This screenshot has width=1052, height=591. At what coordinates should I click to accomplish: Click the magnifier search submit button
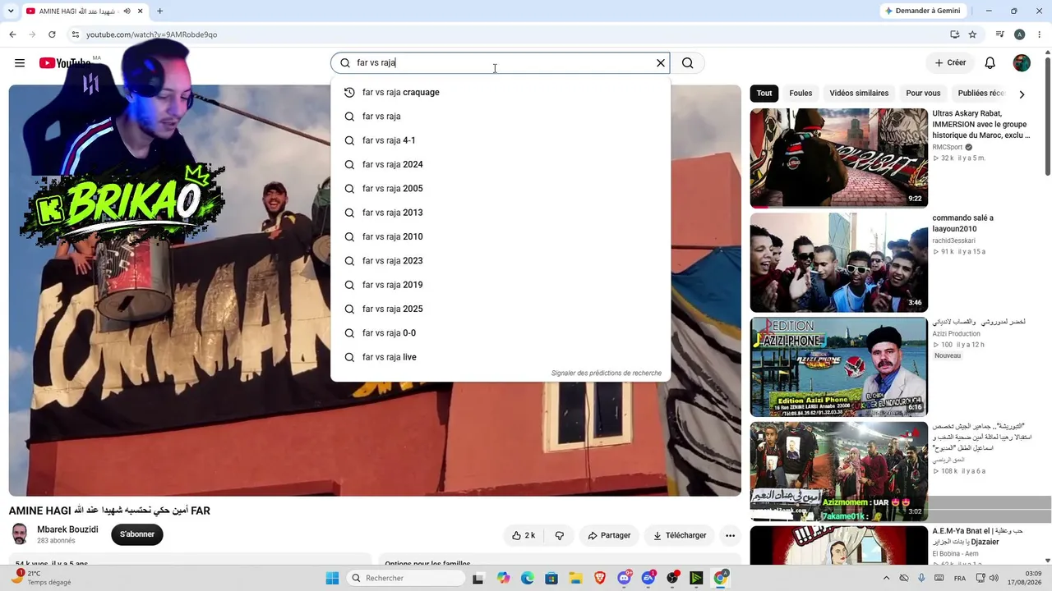tap(688, 63)
